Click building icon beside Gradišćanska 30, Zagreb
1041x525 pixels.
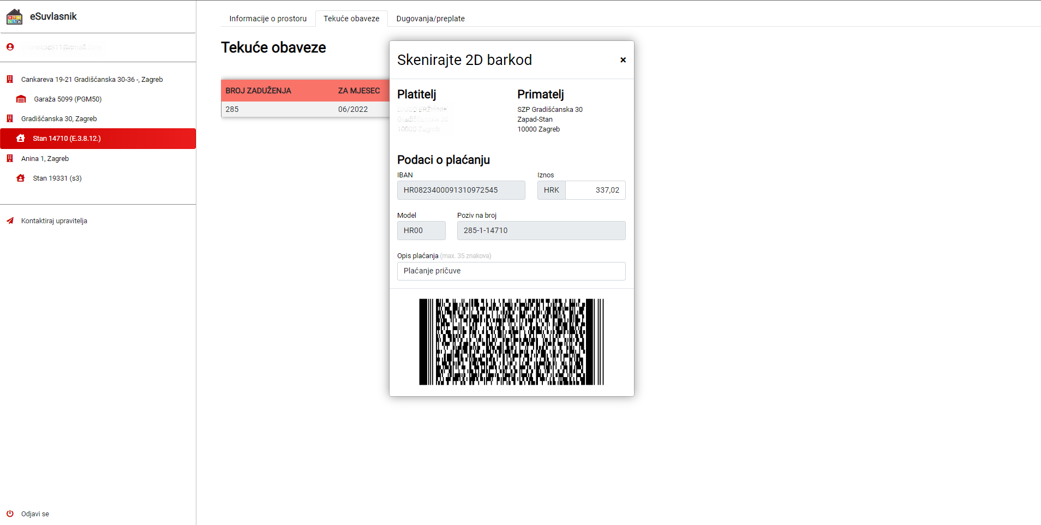point(10,118)
